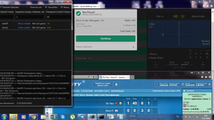
Task: Click the LIVE badge in betcity bet slip
Action: point(185,106)
